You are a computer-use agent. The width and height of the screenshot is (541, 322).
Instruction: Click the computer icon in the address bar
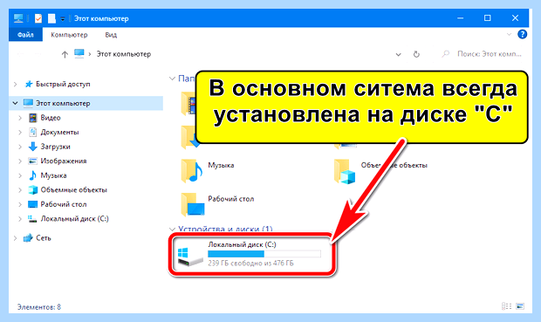pyautogui.click(x=79, y=53)
